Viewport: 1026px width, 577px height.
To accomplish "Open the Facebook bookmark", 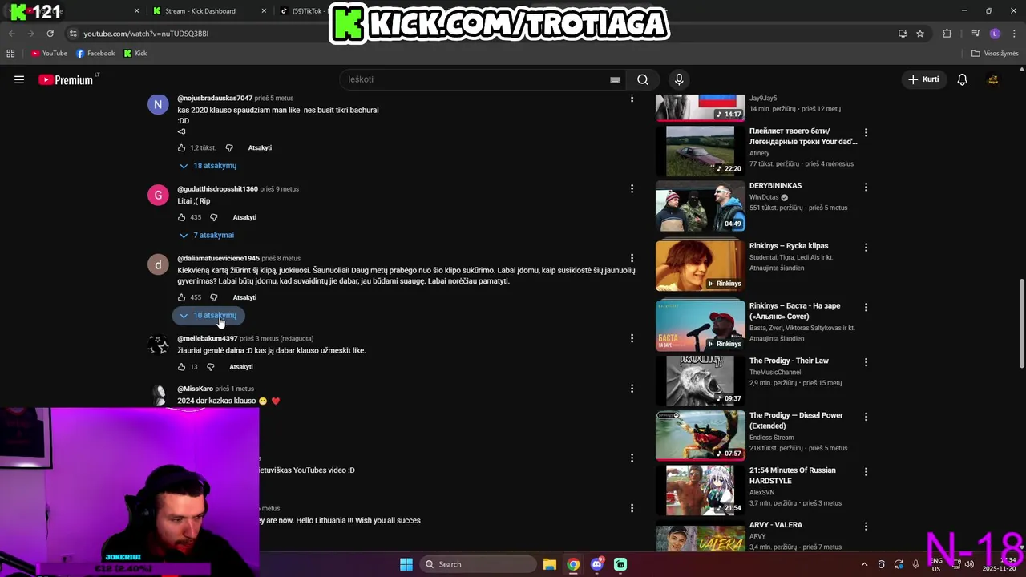I will pyautogui.click(x=95, y=54).
